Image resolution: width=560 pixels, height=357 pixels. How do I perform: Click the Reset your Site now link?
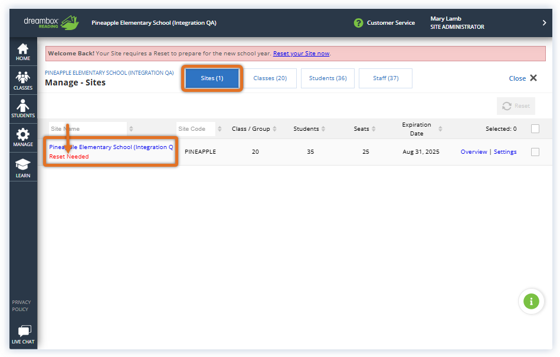[x=301, y=54]
